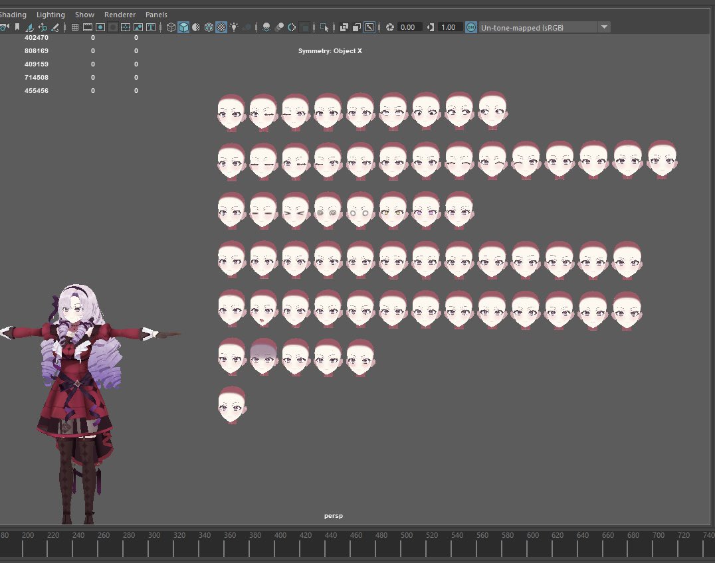Click the Gate Mask icon

tap(112, 27)
